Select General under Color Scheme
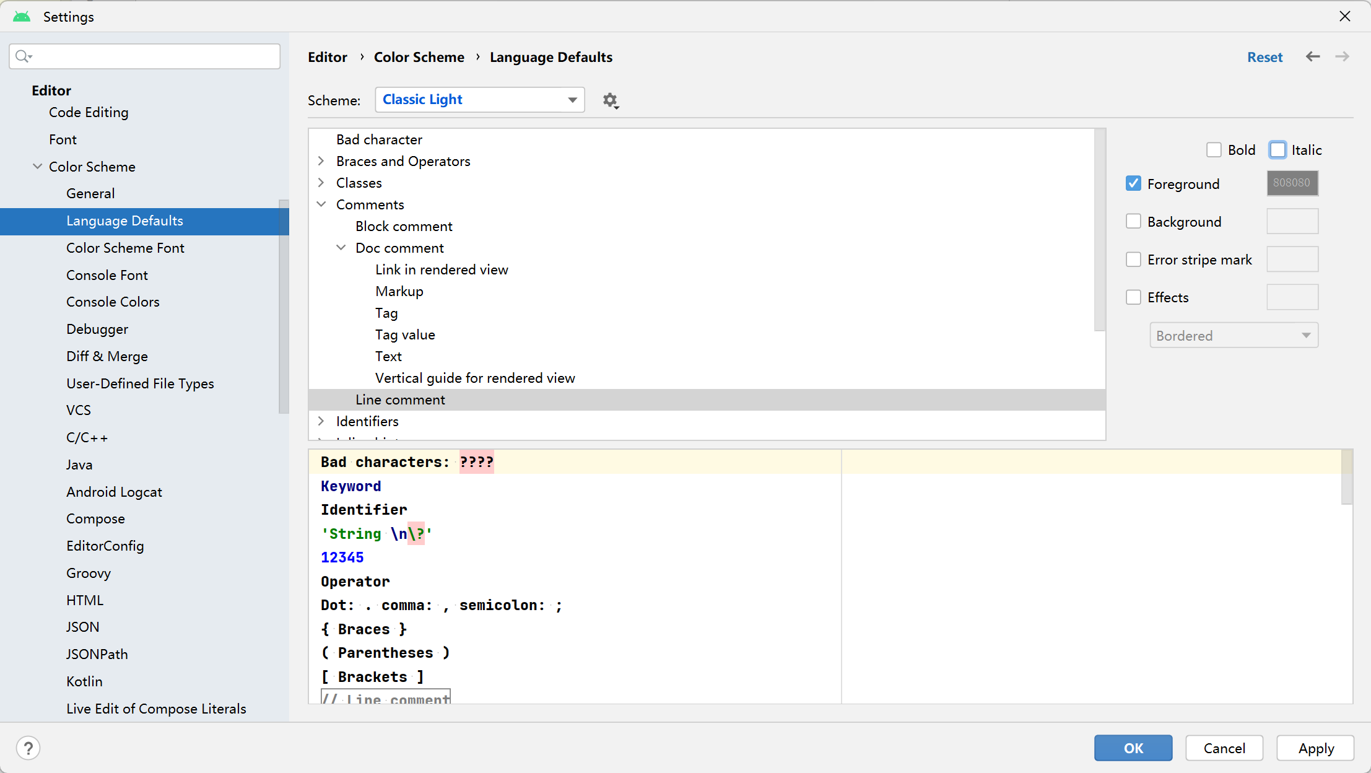This screenshot has height=773, width=1371. pyautogui.click(x=90, y=193)
